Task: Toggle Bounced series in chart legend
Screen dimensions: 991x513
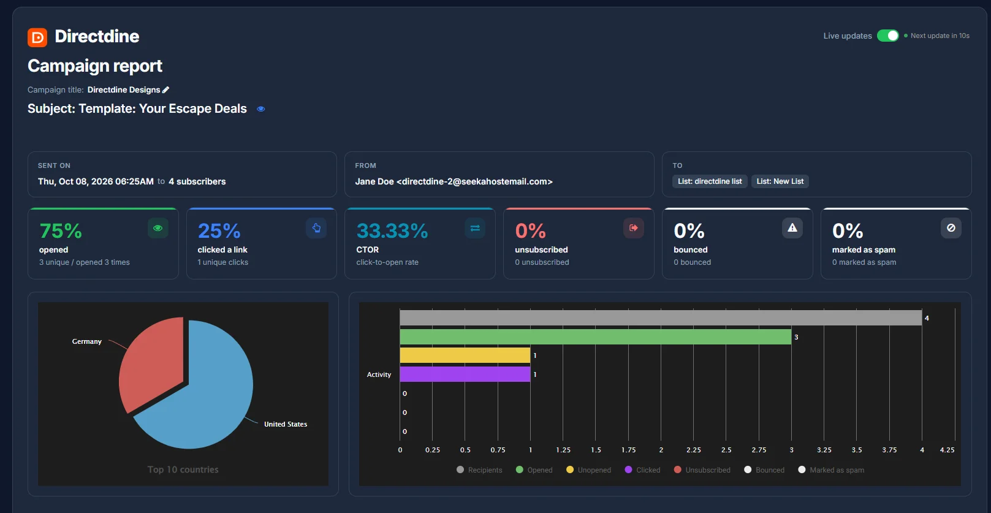Action: 764,470
